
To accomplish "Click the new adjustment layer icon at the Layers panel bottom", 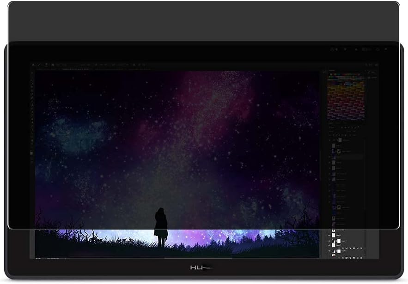I will (350, 258).
